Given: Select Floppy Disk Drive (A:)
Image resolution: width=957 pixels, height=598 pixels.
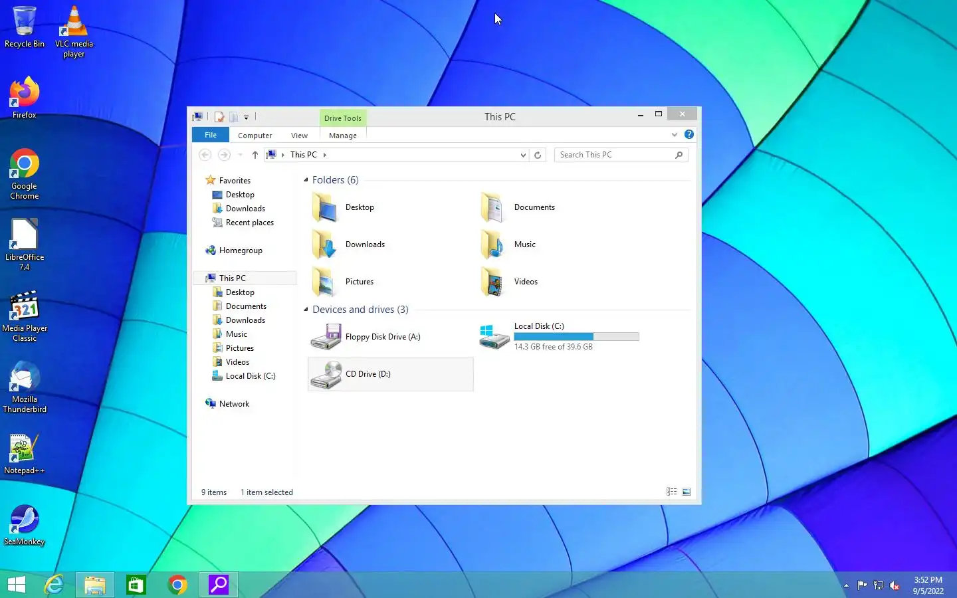Looking at the screenshot, I should [391, 337].
